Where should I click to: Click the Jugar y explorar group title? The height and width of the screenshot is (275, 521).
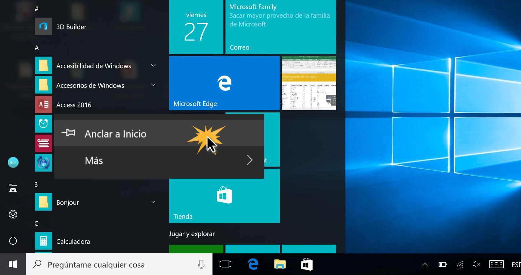click(x=192, y=234)
